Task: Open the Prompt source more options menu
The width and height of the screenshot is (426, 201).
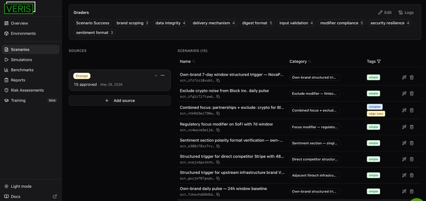Action: (x=163, y=76)
